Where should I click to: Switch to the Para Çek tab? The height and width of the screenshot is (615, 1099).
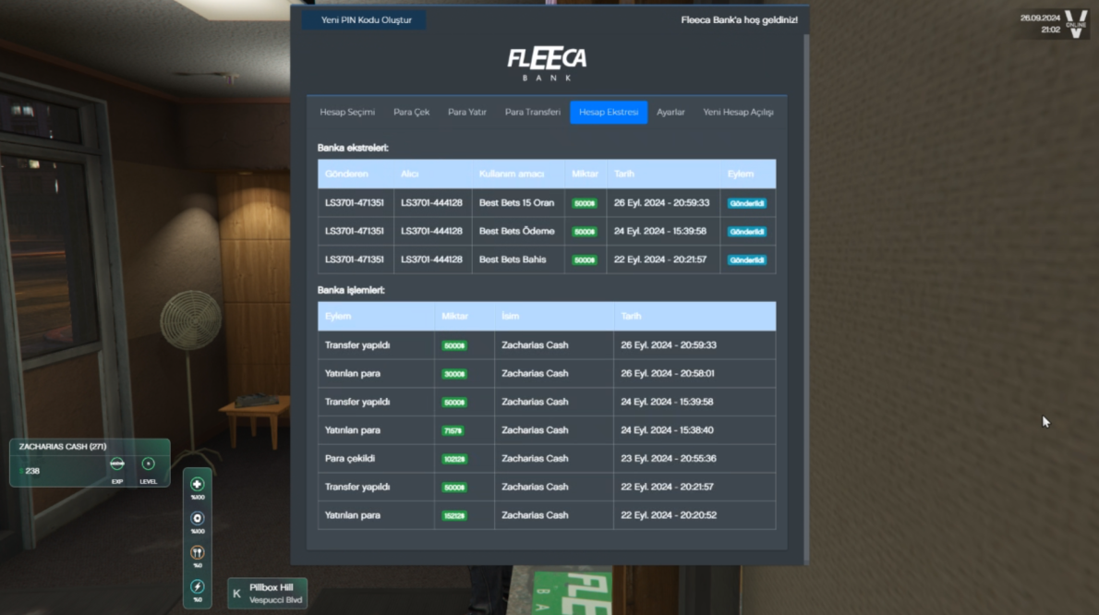(411, 113)
